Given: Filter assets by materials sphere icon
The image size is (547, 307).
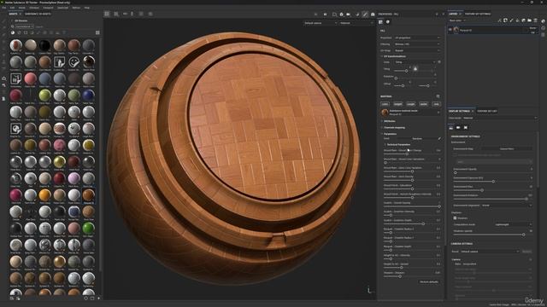Looking at the screenshot, I should 13,32.
